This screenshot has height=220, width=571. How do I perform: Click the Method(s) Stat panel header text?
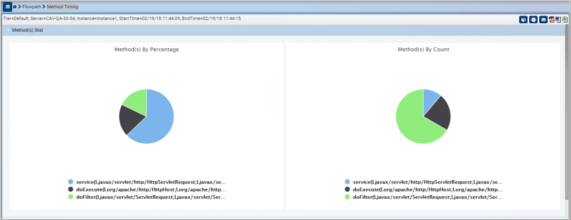28,31
